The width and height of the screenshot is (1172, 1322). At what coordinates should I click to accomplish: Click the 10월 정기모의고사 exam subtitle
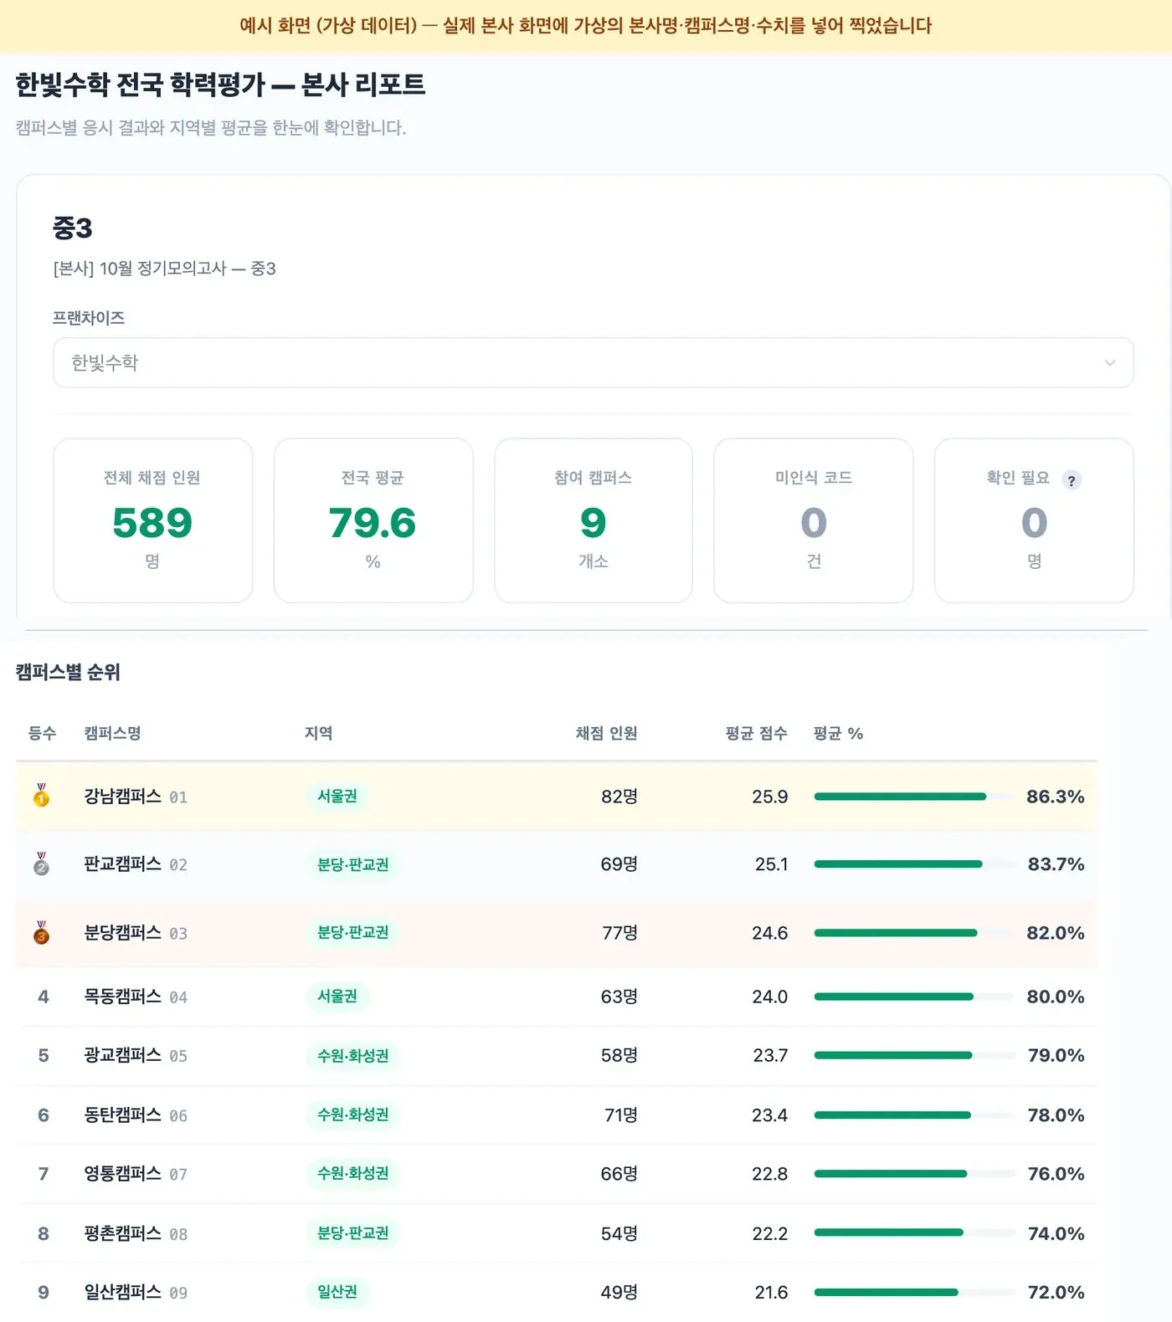click(x=164, y=269)
